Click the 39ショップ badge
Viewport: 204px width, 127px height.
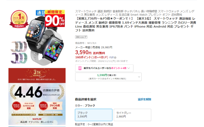coord(81,37)
